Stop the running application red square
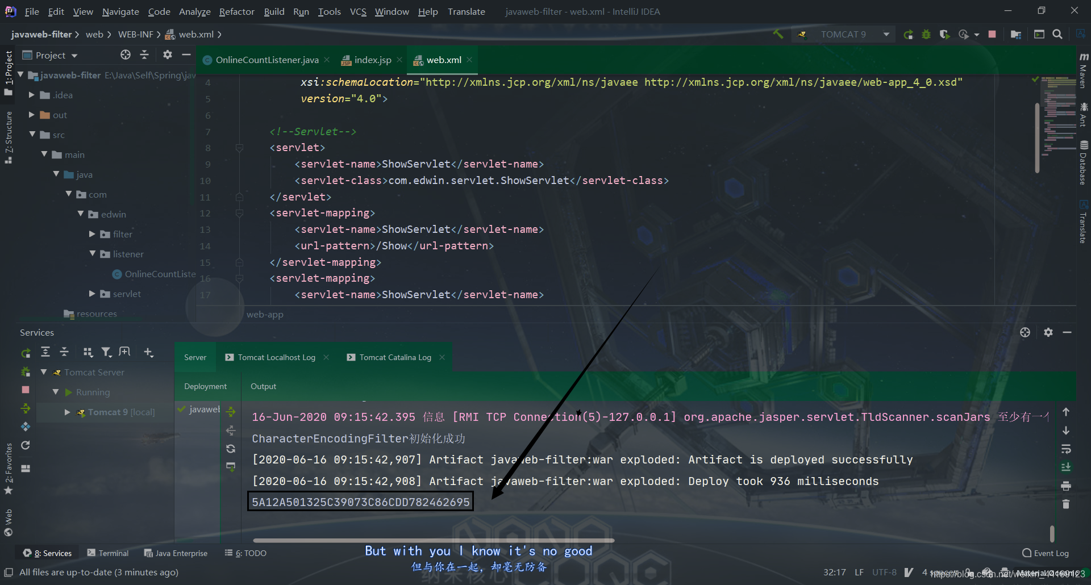 [992, 34]
